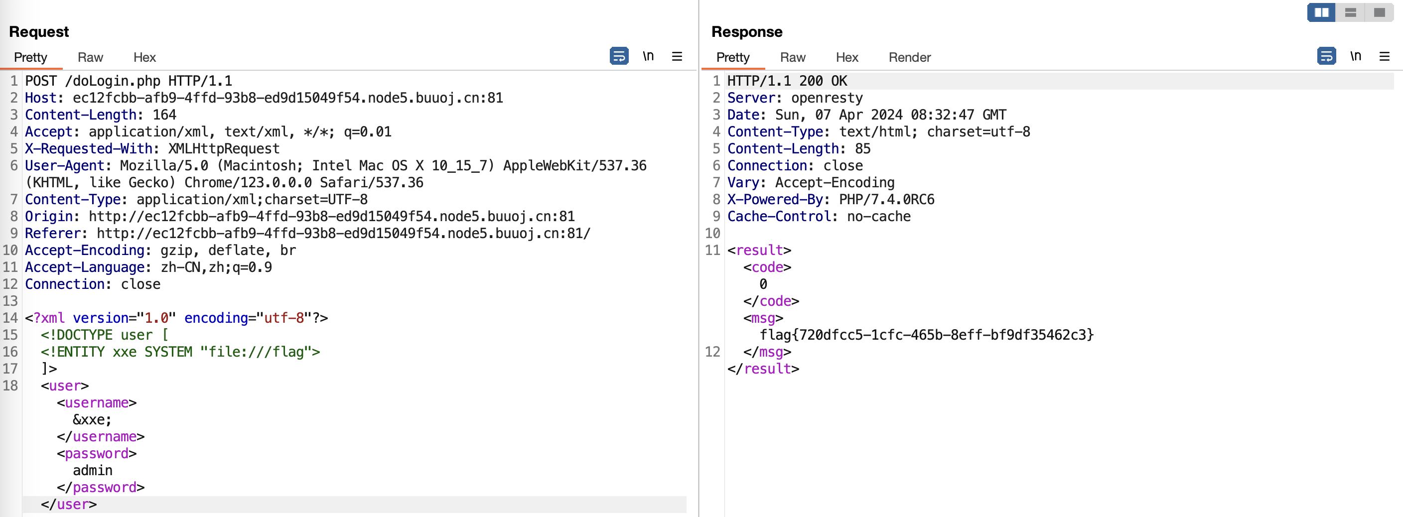Click the closing </result> tag
The image size is (1403, 517).
point(764,369)
